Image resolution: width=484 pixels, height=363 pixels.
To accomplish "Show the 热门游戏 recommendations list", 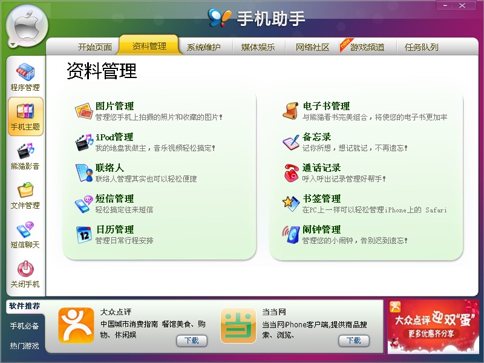I will (23, 345).
